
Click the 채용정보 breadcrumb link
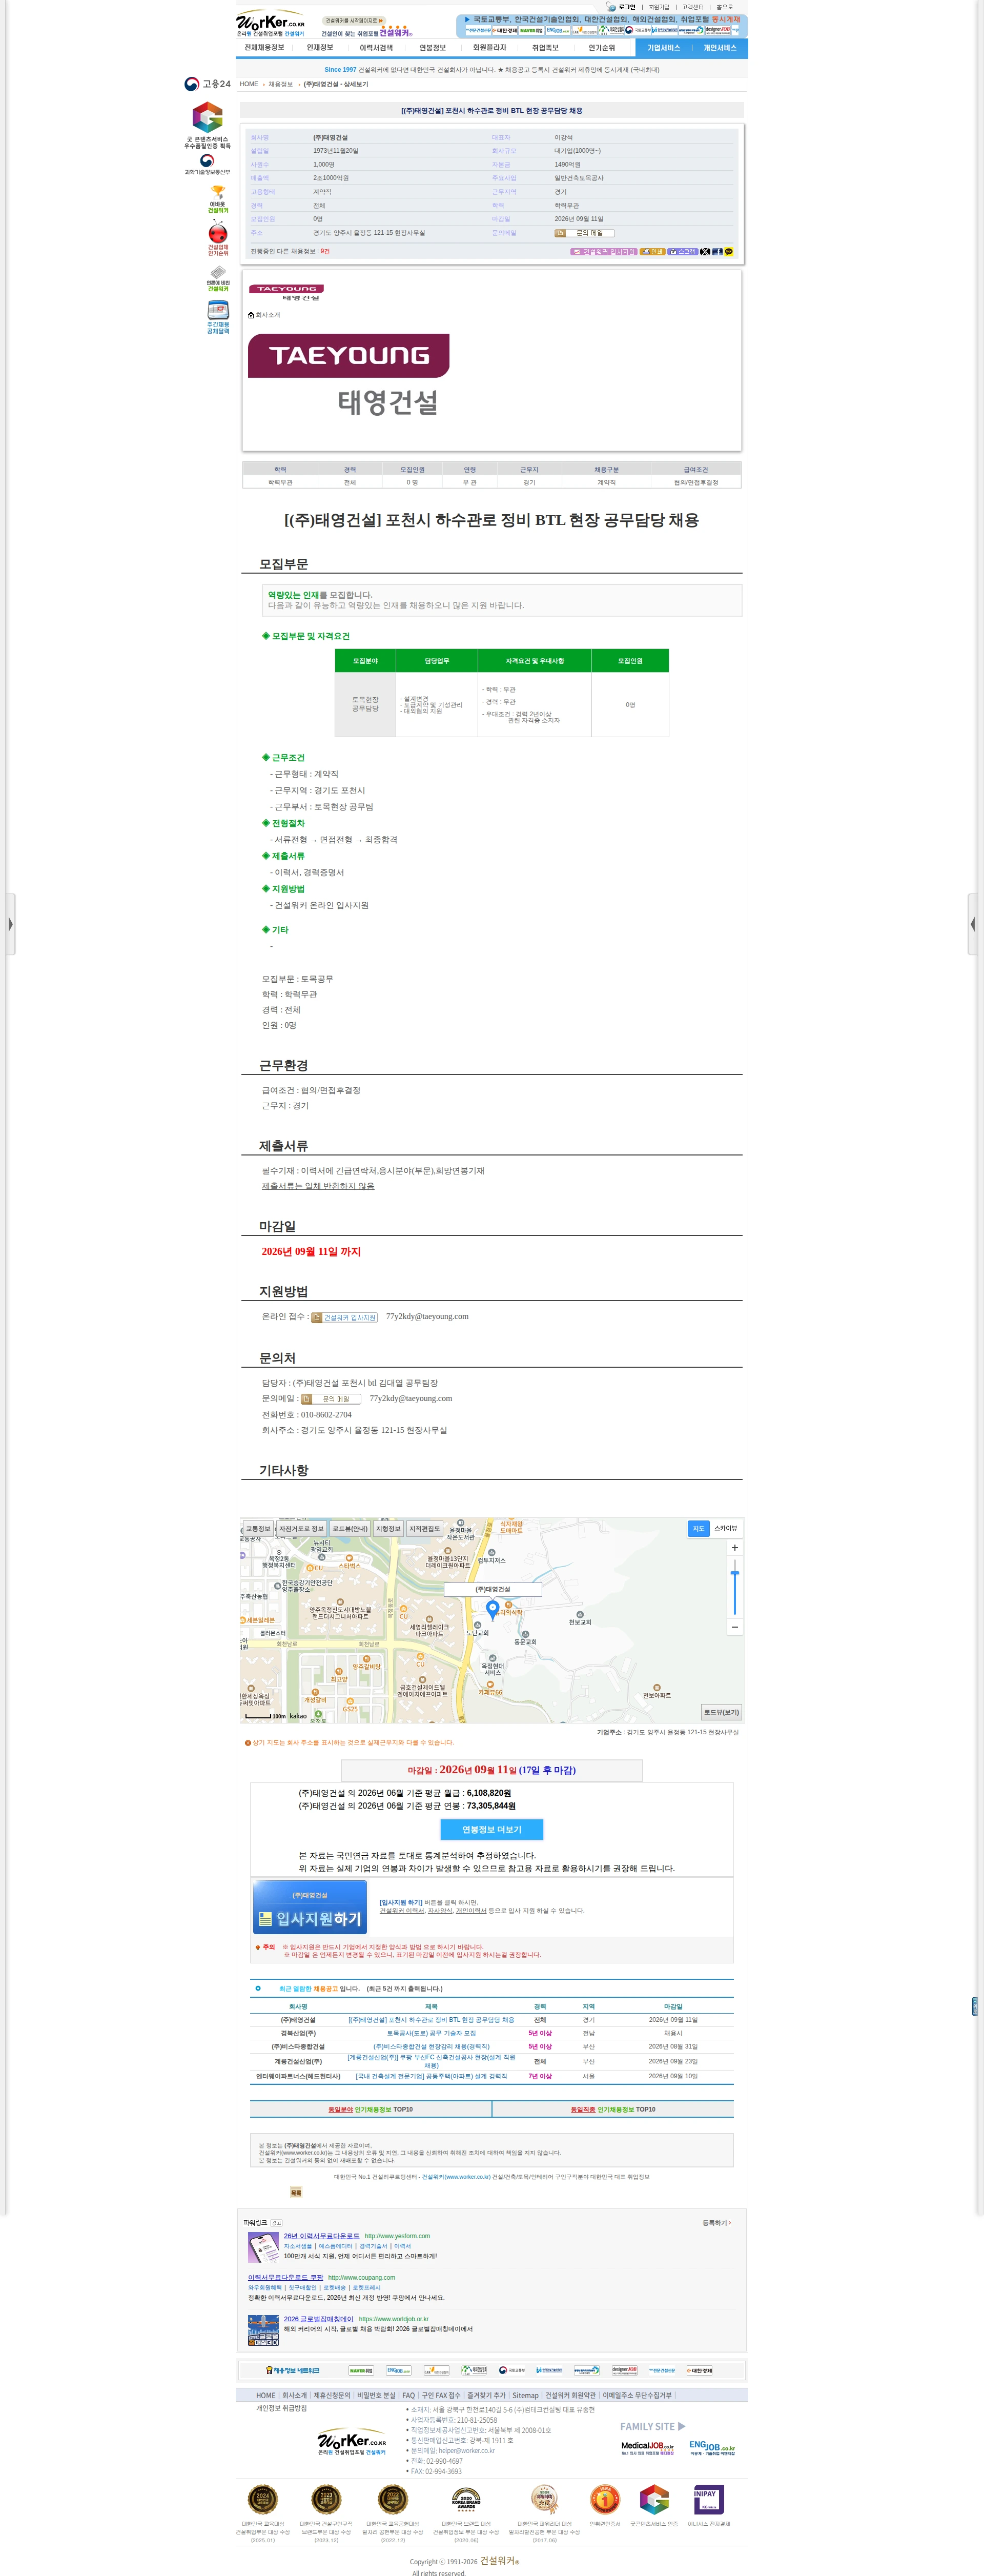[281, 84]
